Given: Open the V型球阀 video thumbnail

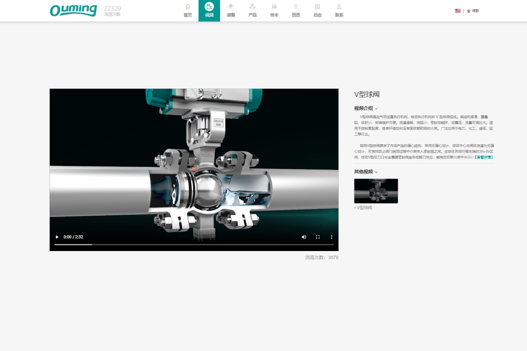Looking at the screenshot, I should [x=376, y=191].
